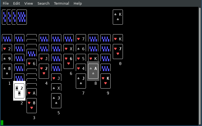Image resolution: width=202 pixels, height=126 pixels.
Task: Select the King of spades foundation card
Action: [118, 17]
